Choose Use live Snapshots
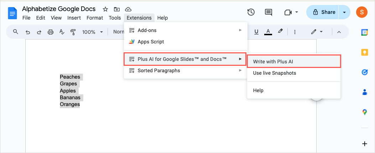 [294, 73]
